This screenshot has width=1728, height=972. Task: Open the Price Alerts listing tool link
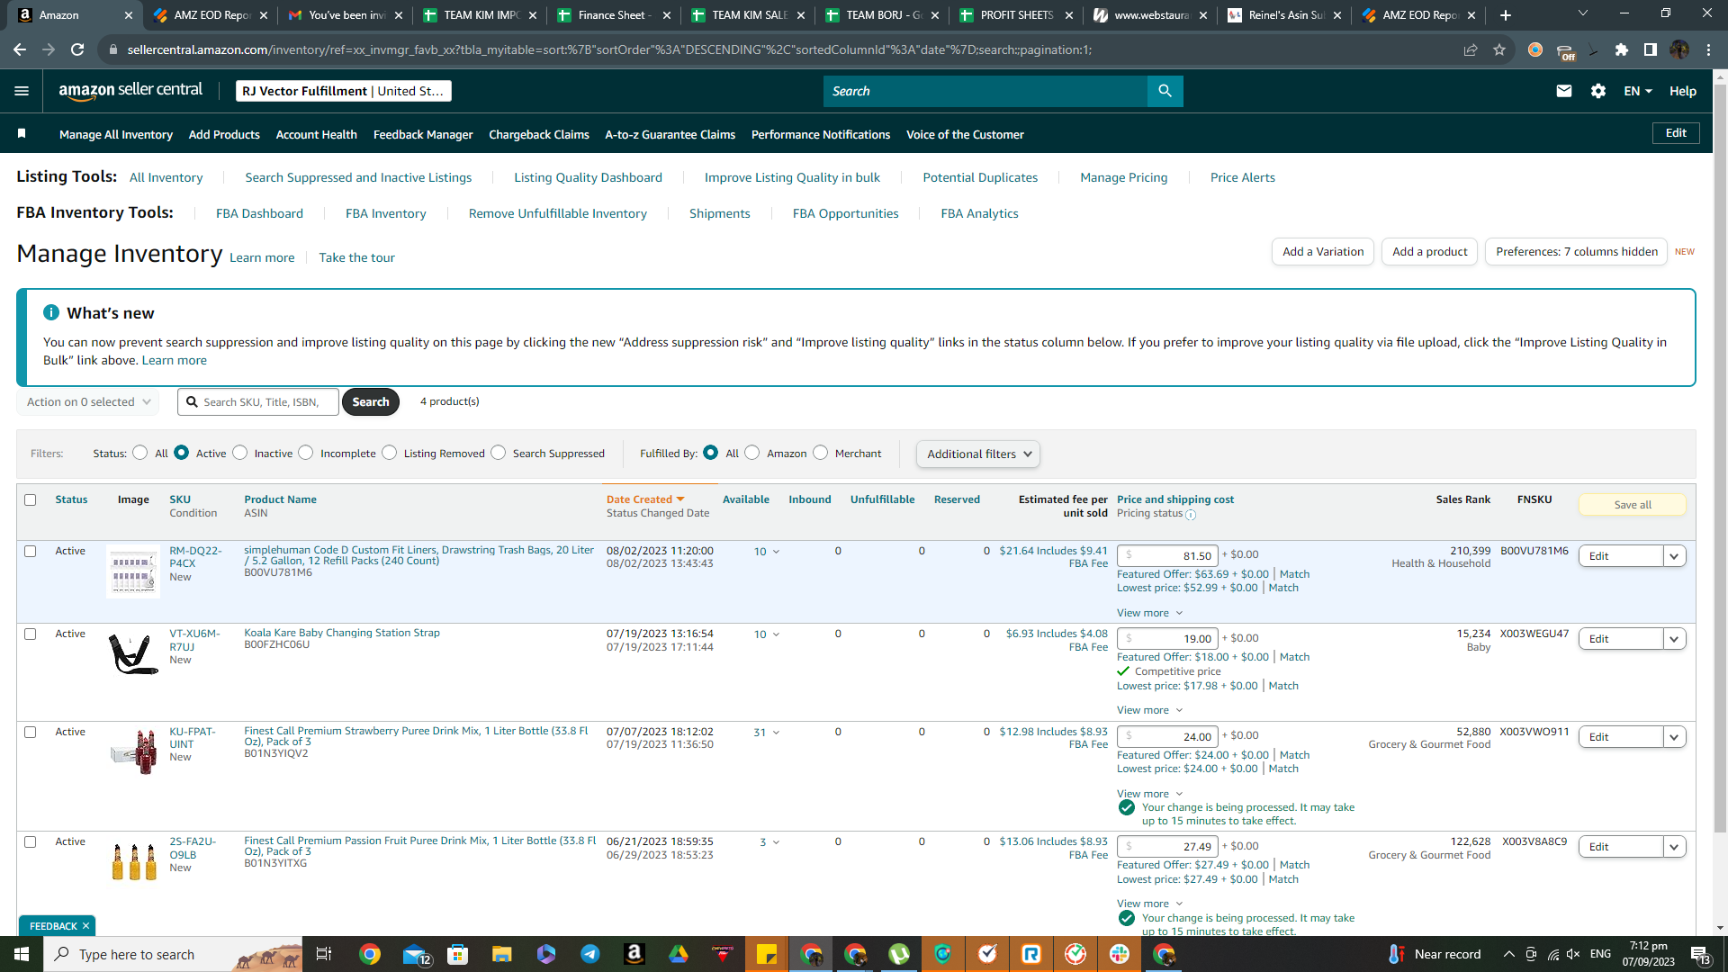coord(1243,177)
